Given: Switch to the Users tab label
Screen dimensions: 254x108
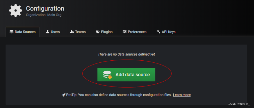Looking at the screenshot, I should point(55,32).
